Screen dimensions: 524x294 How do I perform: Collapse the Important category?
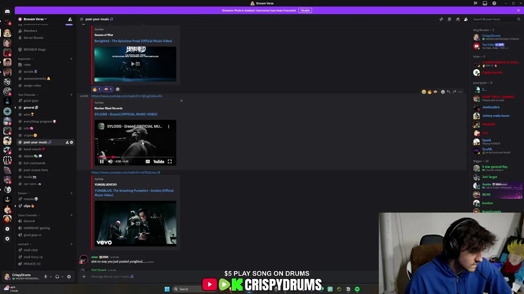25,59
